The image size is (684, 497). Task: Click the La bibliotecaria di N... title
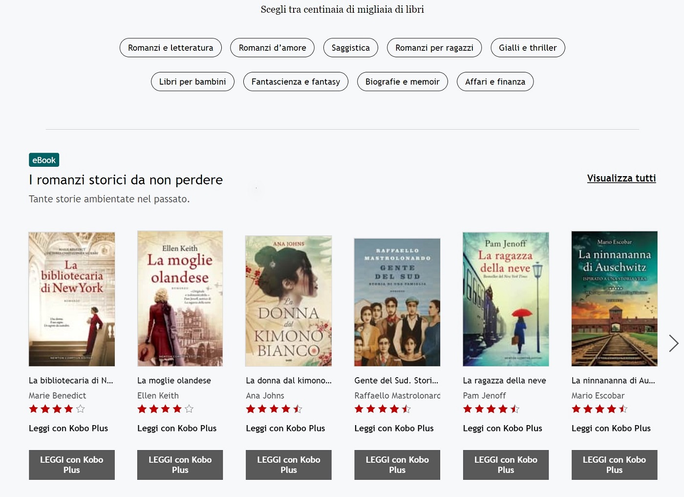click(x=71, y=380)
